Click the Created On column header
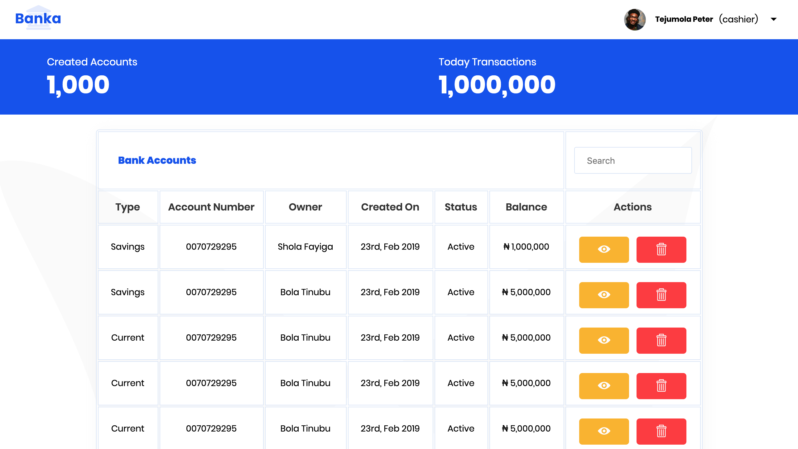Screen dimensions: 798x449 tap(390, 207)
